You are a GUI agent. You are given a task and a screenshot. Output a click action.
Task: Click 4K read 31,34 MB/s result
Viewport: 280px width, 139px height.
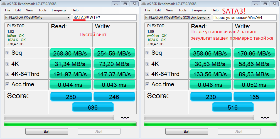70,64
